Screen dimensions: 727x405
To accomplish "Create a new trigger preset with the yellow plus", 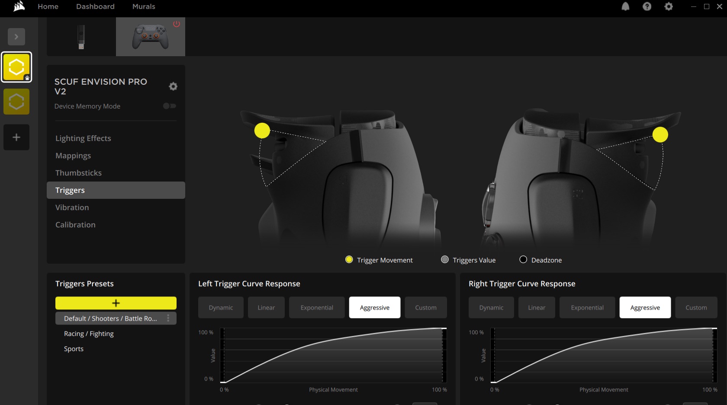I will pos(116,303).
